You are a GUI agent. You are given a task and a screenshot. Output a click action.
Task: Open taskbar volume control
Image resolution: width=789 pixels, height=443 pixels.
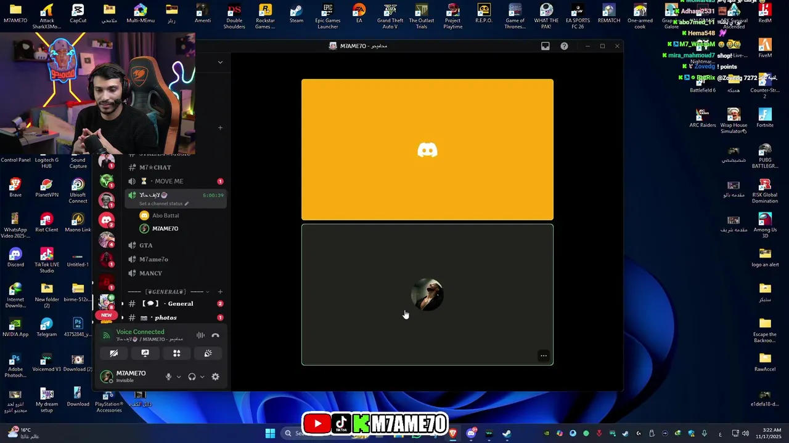tap(745, 433)
